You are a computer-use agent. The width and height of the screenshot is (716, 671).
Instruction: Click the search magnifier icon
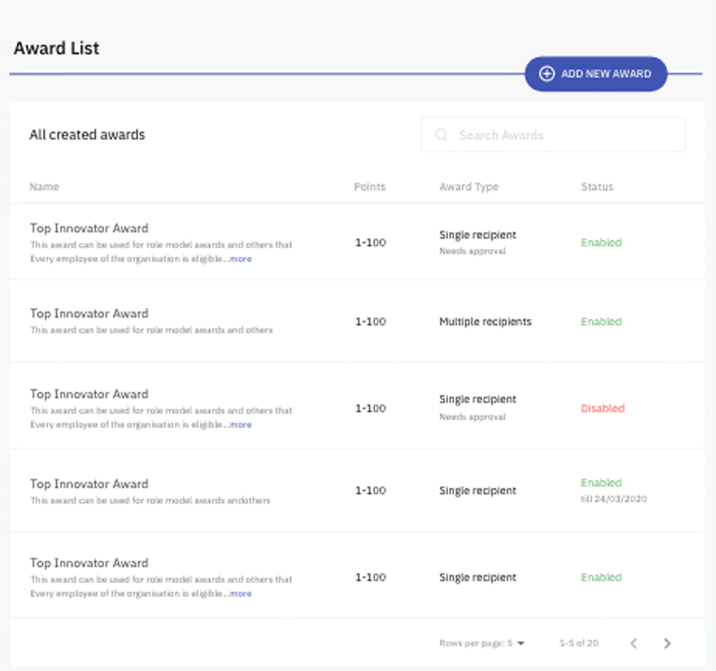pos(441,135)
